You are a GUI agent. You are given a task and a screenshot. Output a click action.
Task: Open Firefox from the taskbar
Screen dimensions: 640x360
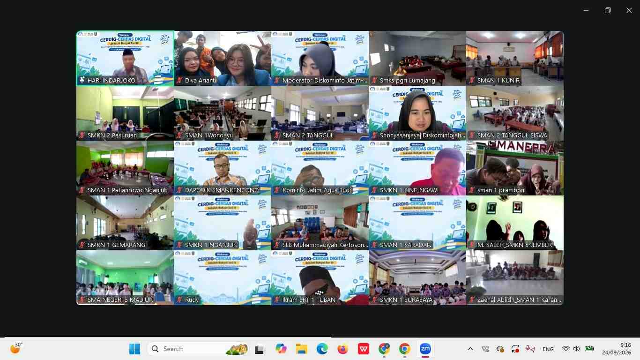point(343,349)
